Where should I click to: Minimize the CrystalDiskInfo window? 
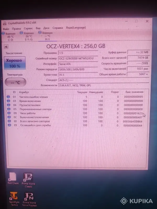point(126,21)
